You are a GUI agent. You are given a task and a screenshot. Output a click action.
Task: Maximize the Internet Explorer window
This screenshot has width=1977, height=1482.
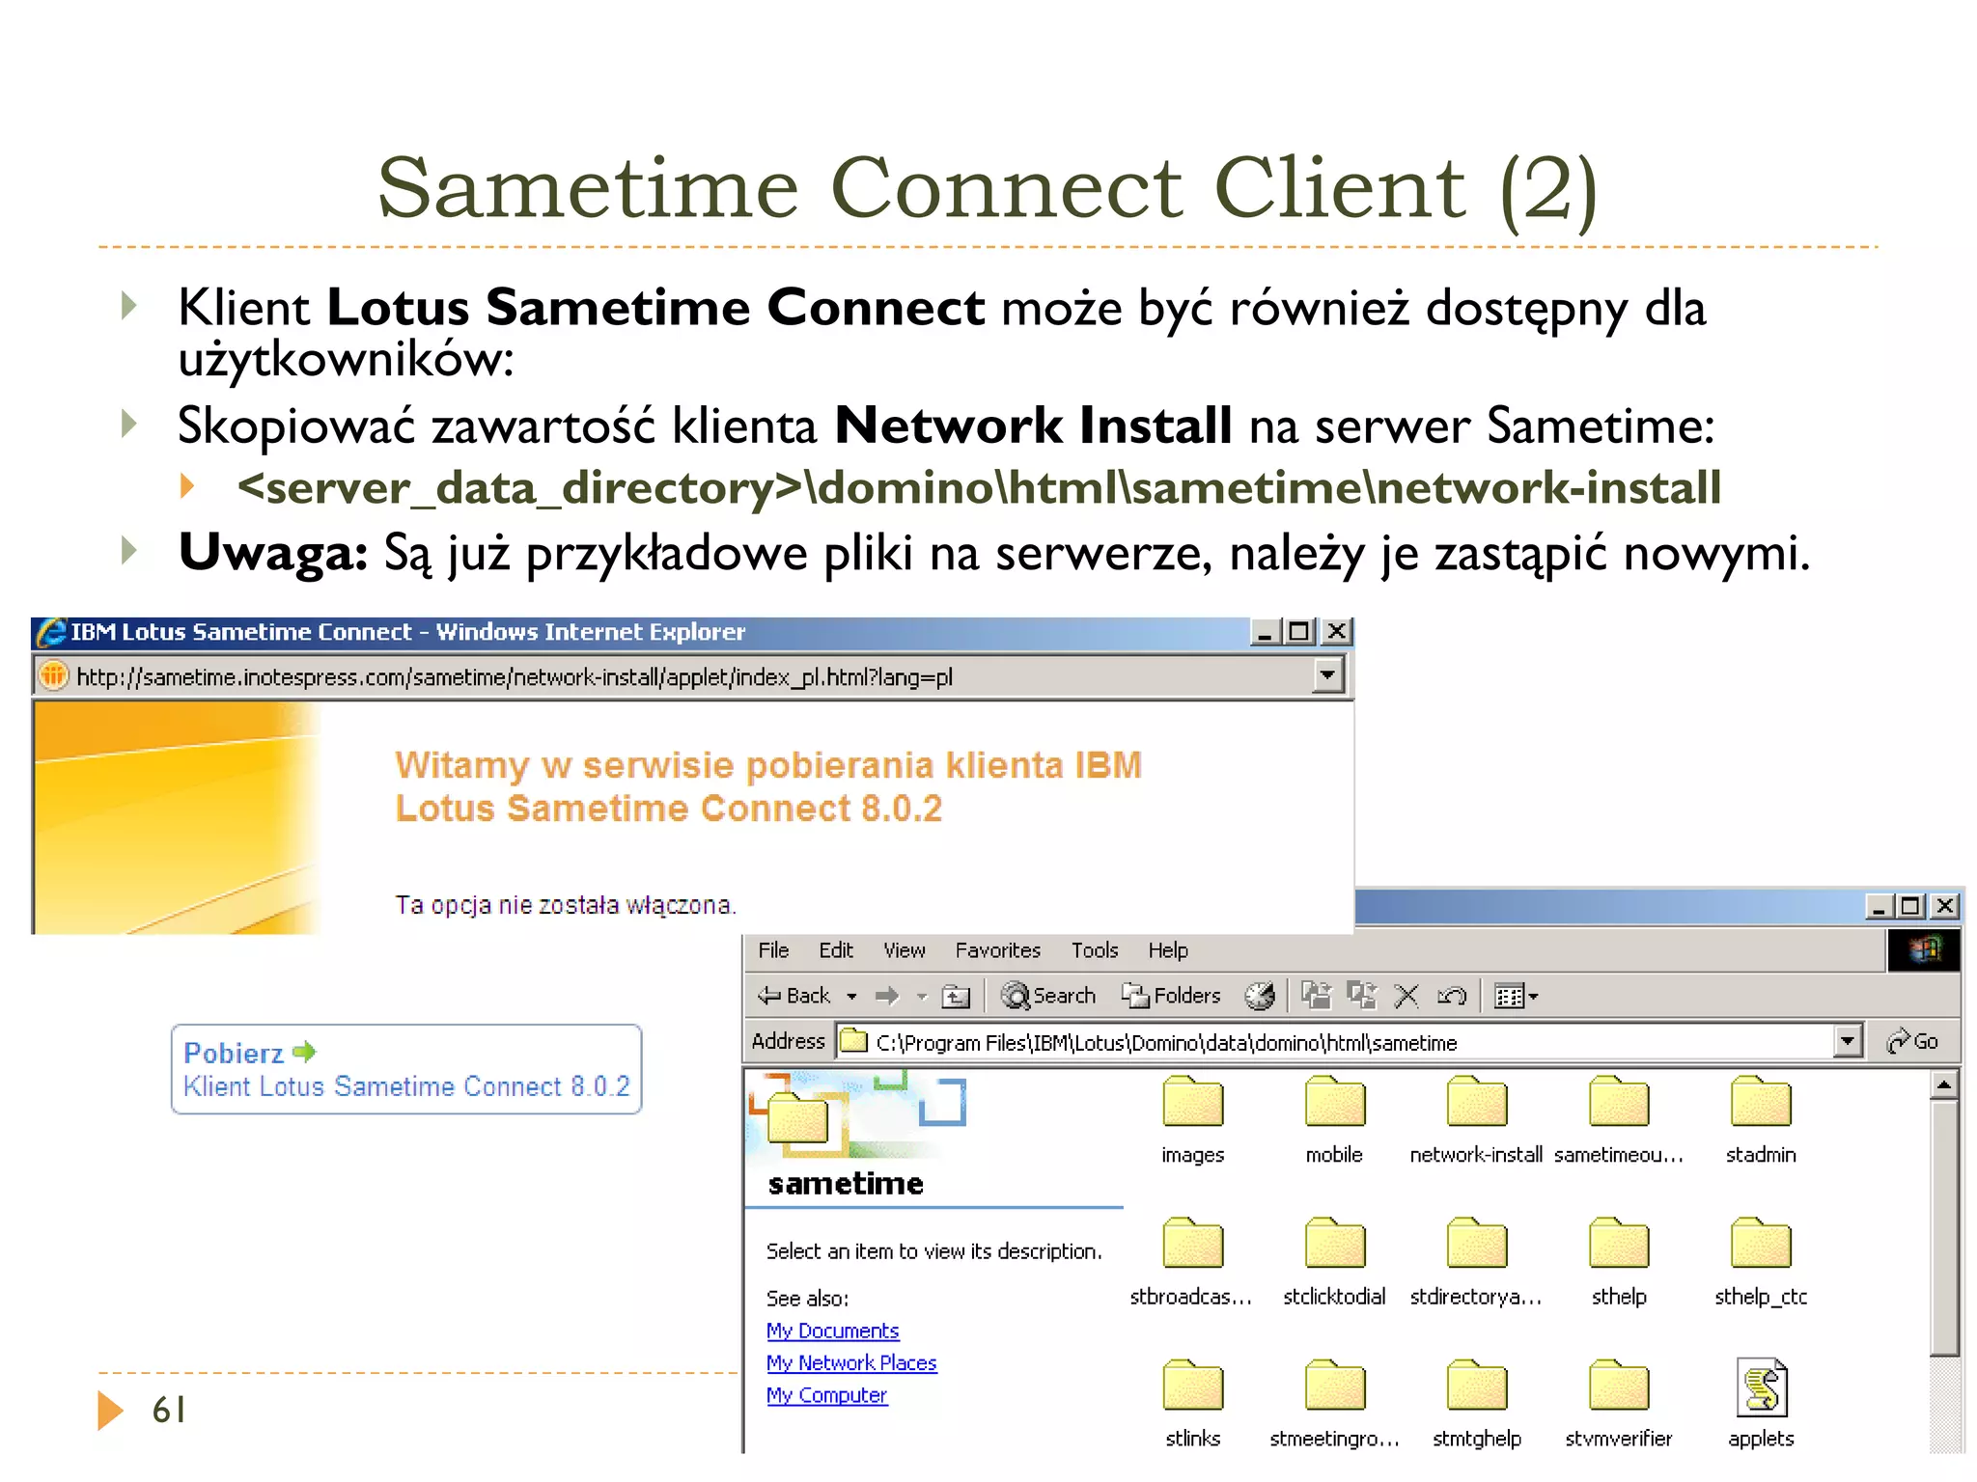(x=1299, y=632)
